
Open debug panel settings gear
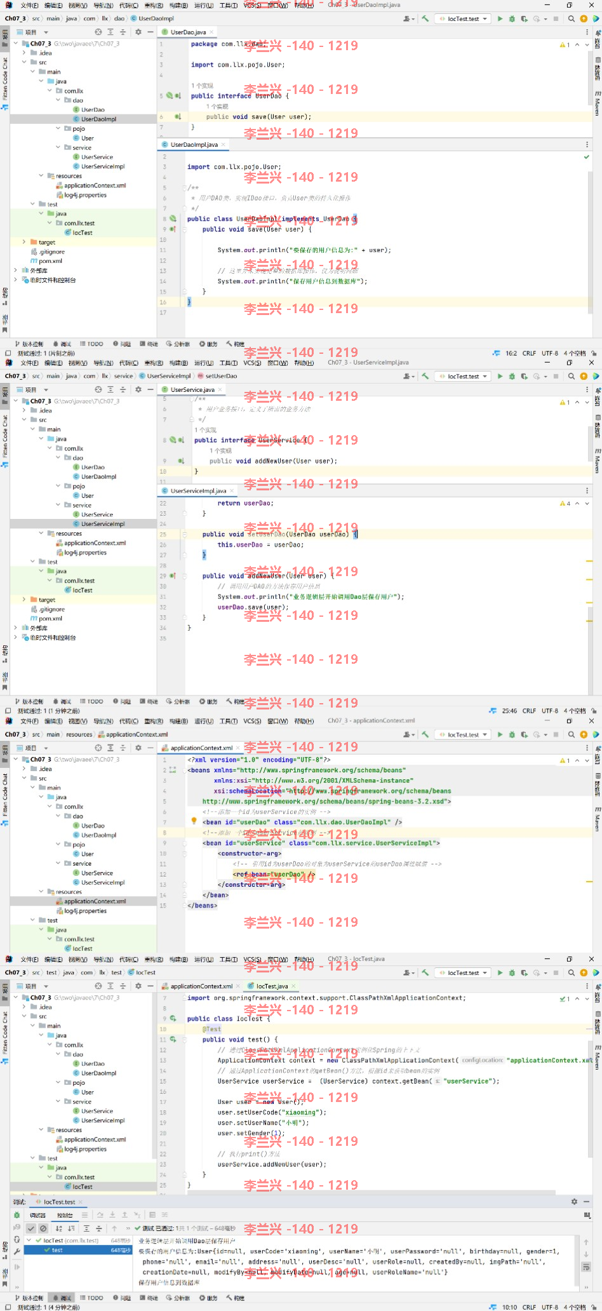pos(574,1202)
